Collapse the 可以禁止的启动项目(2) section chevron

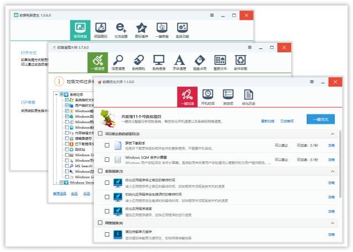[x=332, y=134]
